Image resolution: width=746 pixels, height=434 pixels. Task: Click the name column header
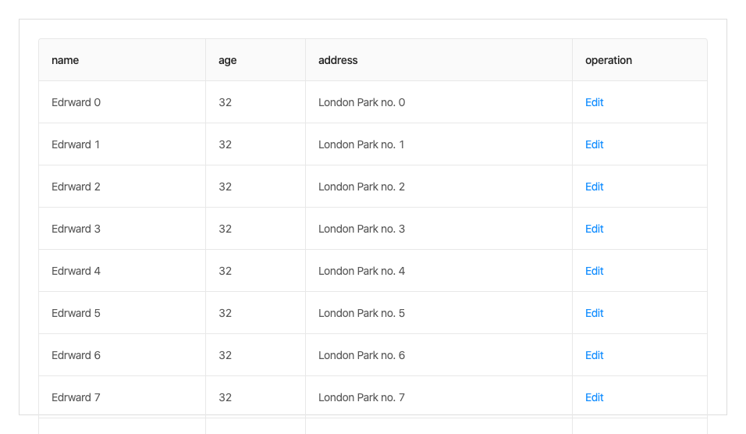[x=66, y=60]
